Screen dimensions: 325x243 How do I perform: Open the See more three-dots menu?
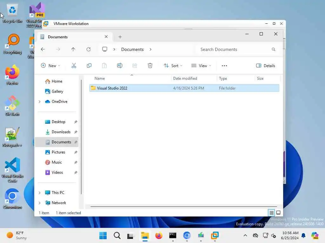pos(224,66)
